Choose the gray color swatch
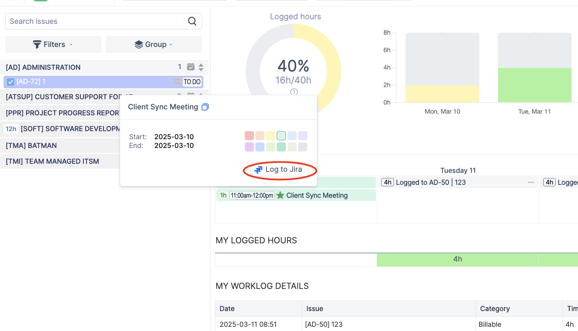 coord(303,147)
